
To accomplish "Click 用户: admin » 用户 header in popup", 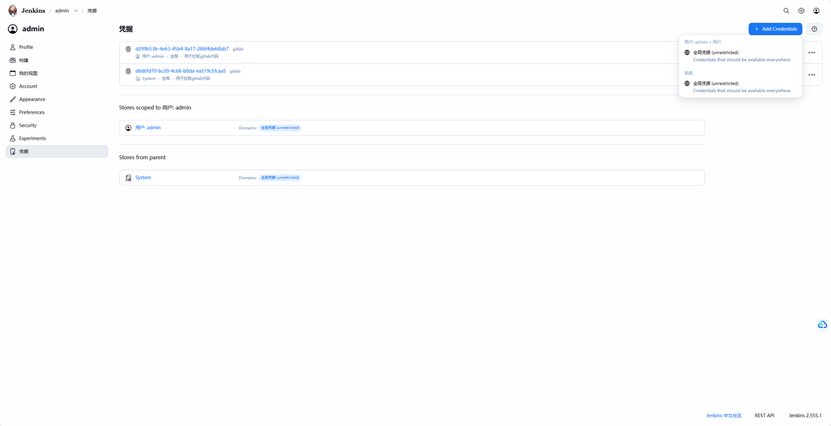I will (702, 42).
